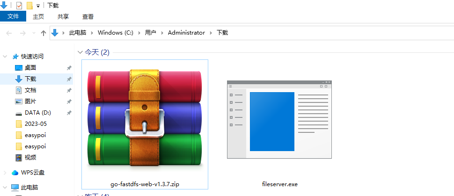
Task: Expand chevron after 用户 in address bar
Action: 162,33
